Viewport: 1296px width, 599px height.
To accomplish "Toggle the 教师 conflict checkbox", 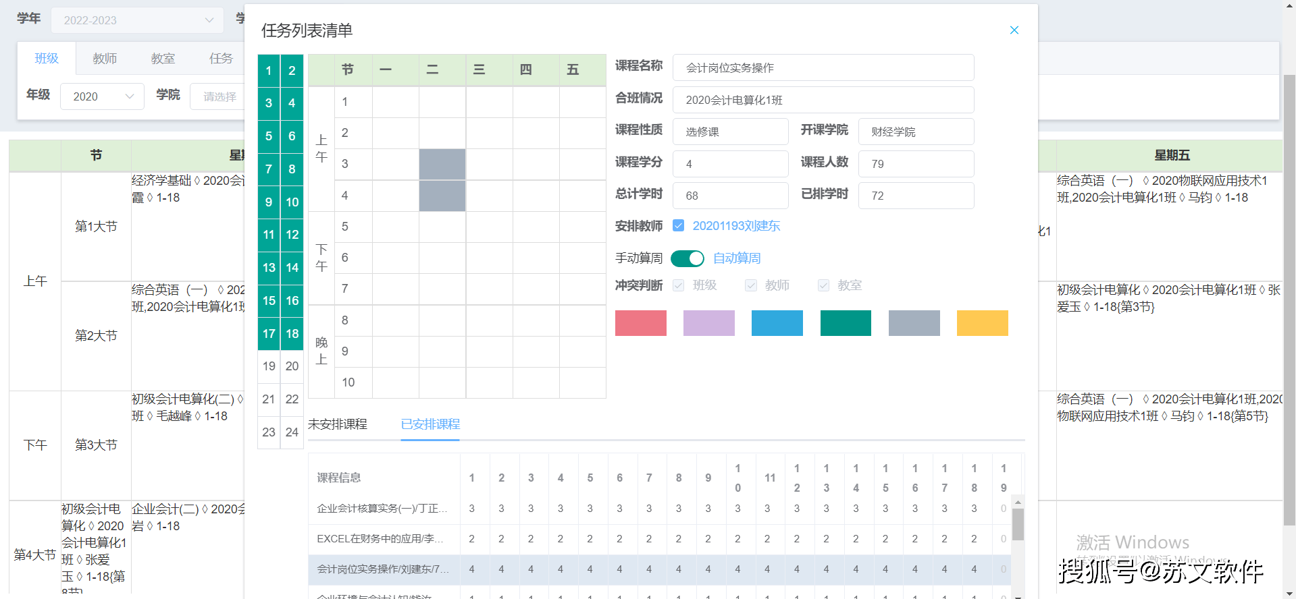I will pos(751,285).
